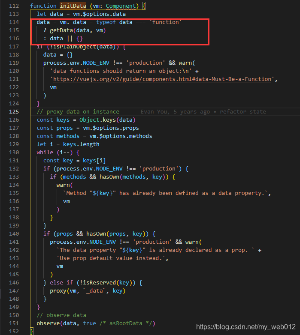Click the 'function' string literal

[x=166, y=22]
